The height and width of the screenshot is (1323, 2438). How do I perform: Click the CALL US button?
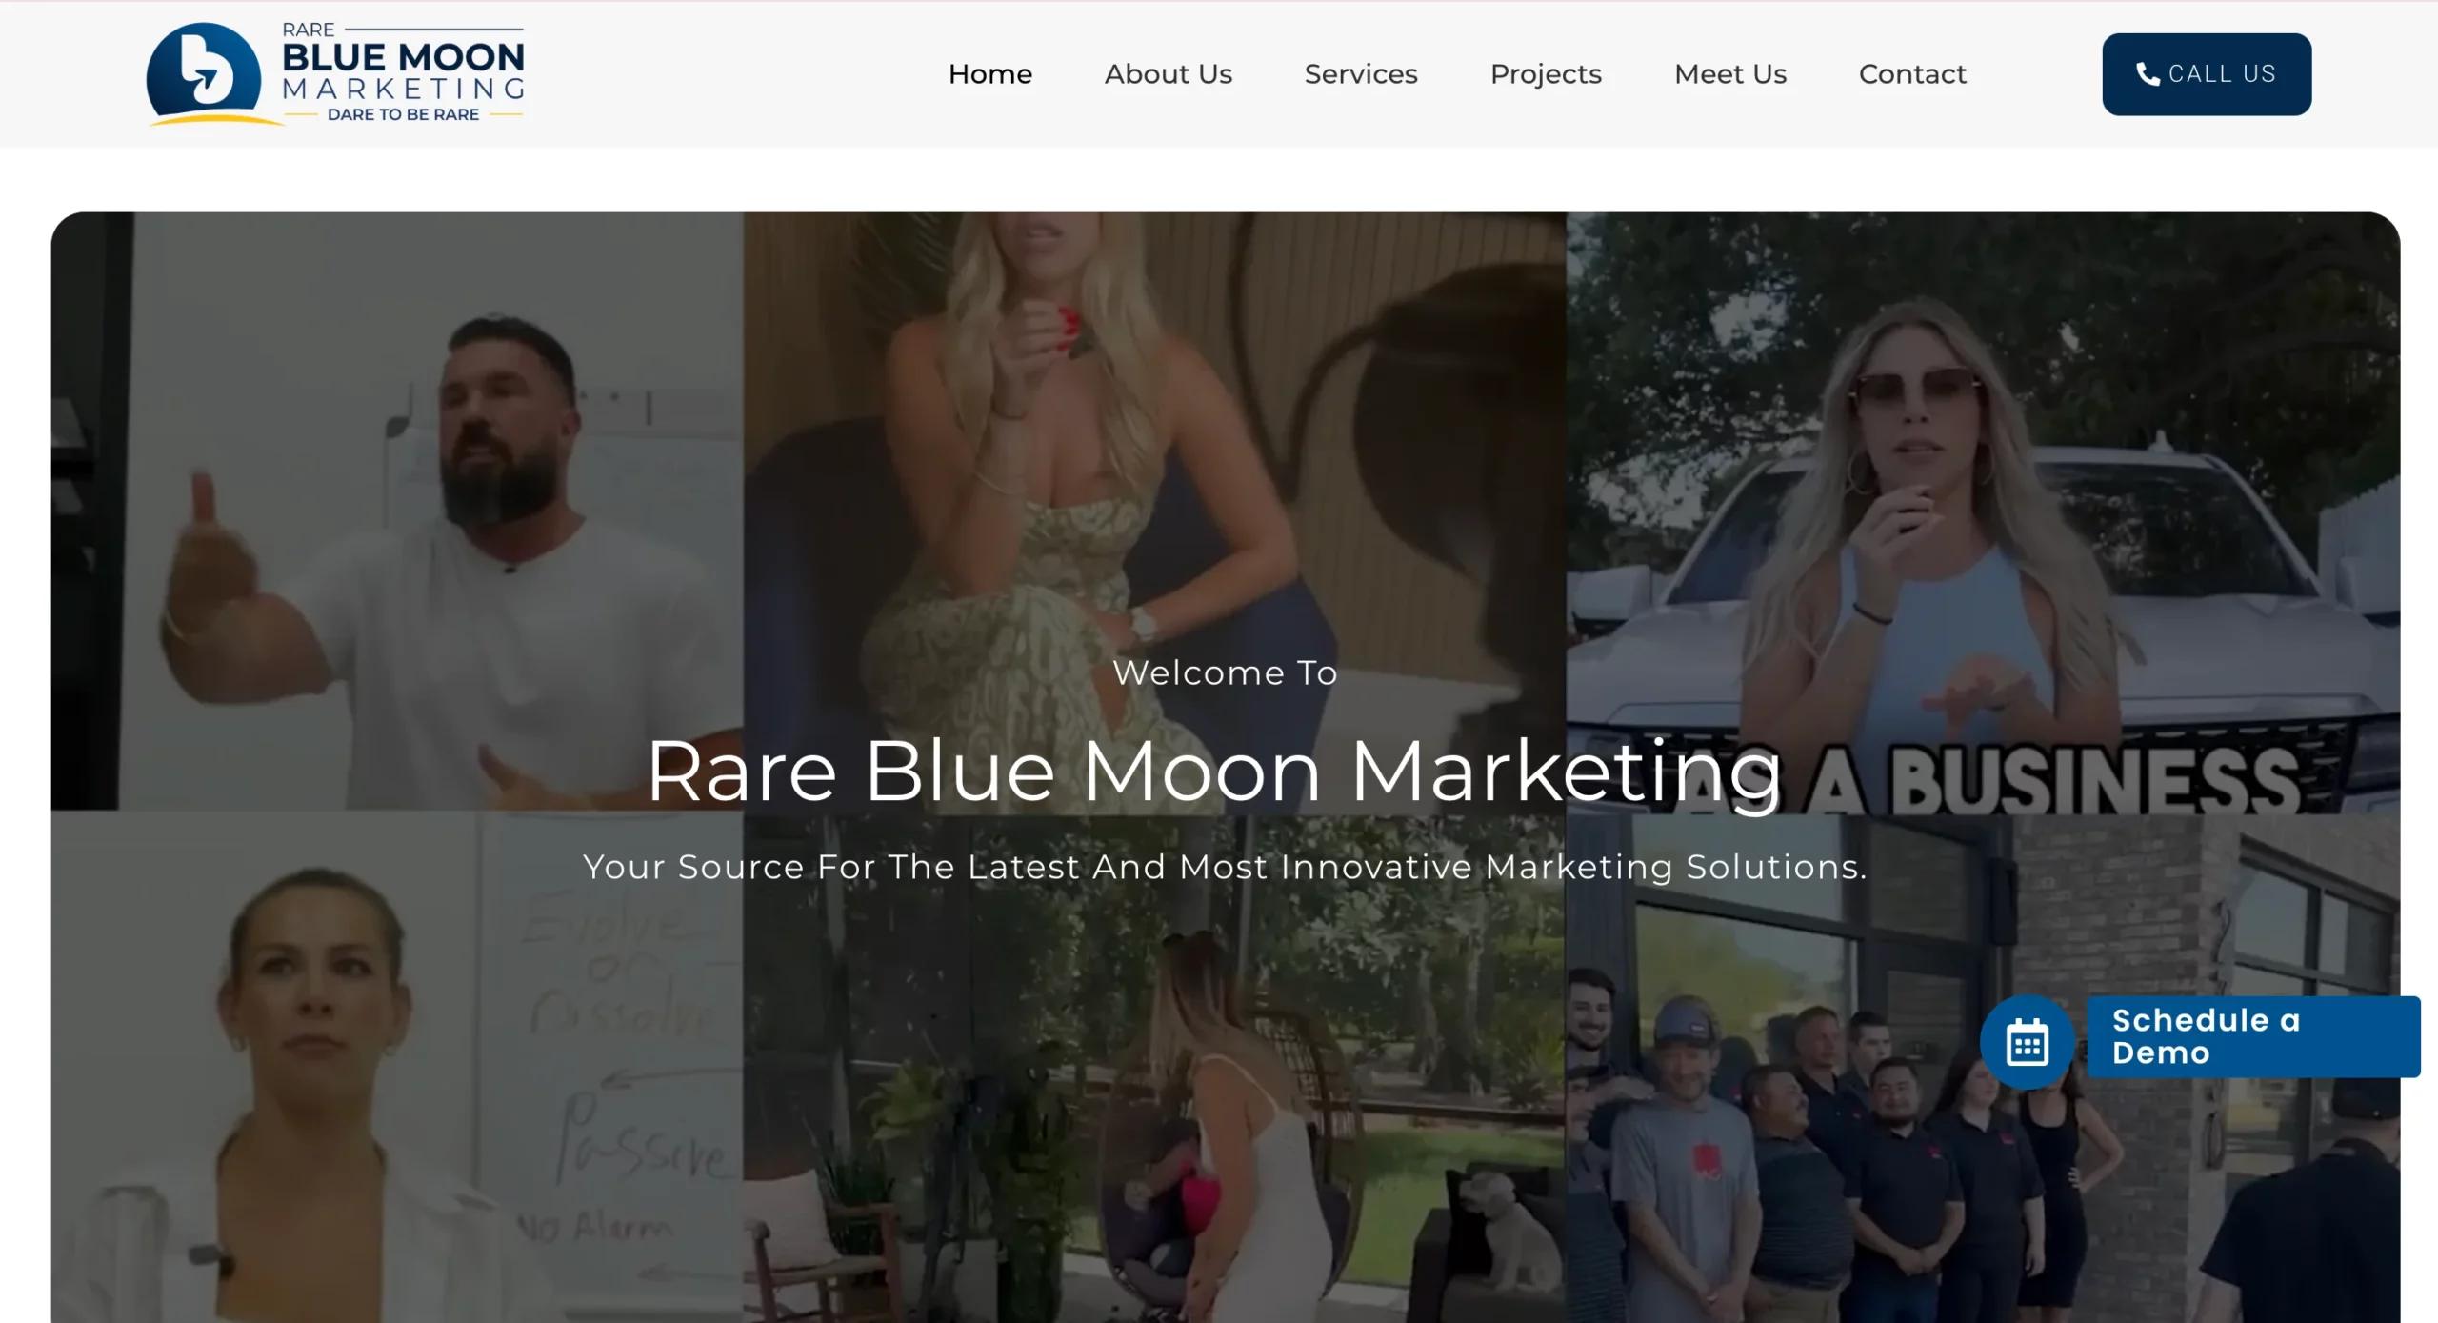point(2206,74)
